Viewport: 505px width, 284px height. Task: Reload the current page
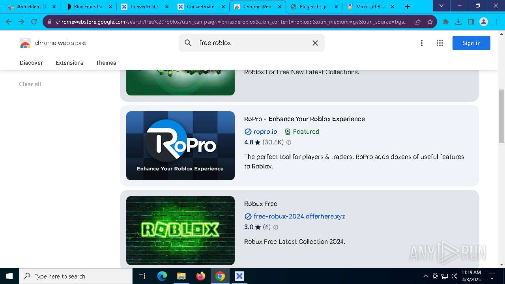34,22
